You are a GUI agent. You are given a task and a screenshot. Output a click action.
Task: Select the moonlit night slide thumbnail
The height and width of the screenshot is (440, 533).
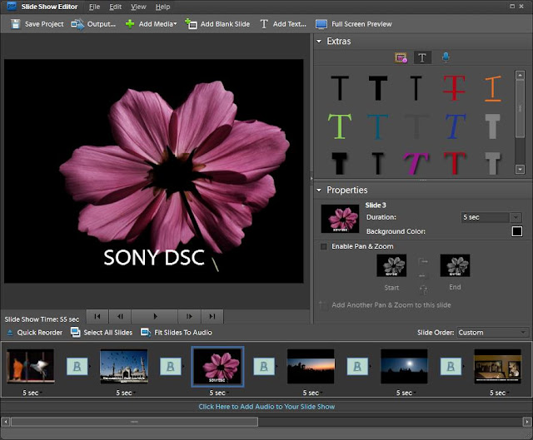coord(404,367)
